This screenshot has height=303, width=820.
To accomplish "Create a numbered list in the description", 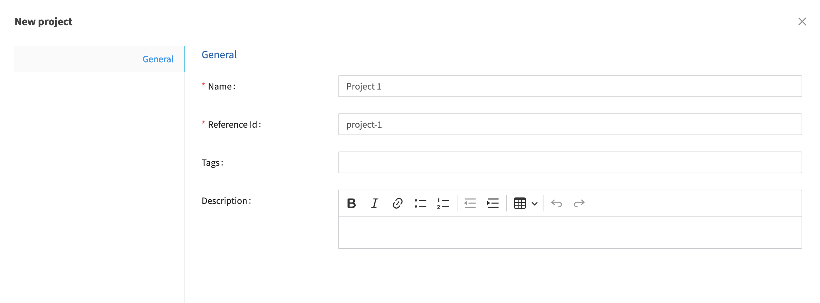I will [443, 203].
